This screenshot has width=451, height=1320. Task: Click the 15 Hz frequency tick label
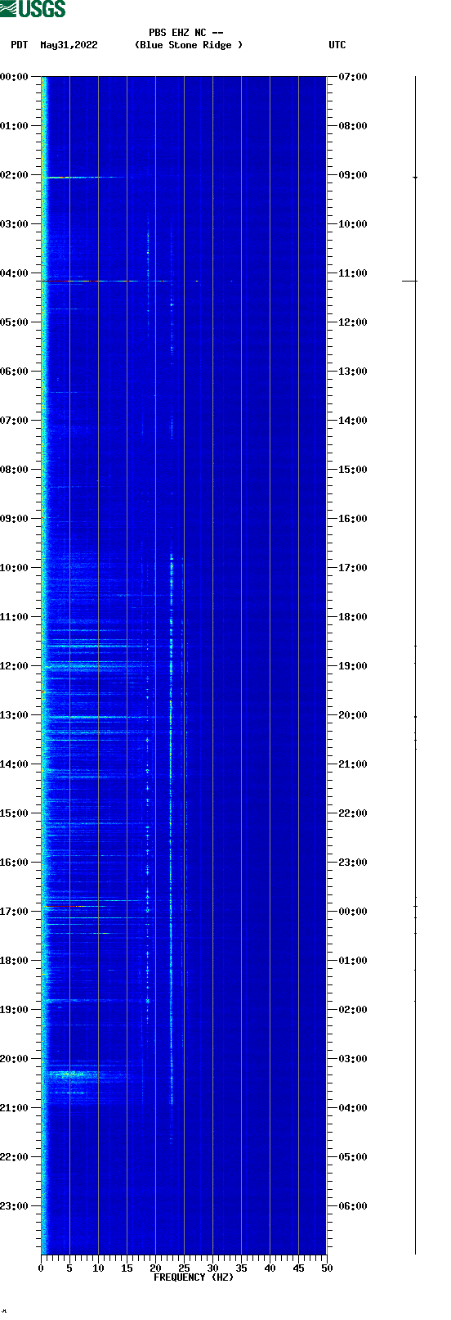[x=127, y=1268]
